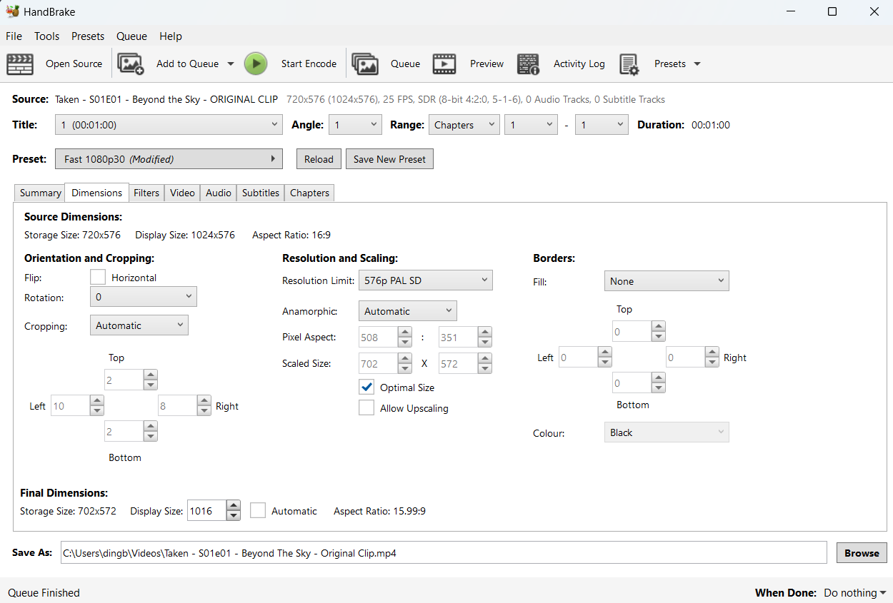This screenshot has width=893, height=603.
Task: Open the Borders Fill dropdown
Action: [x=666, y=281]
